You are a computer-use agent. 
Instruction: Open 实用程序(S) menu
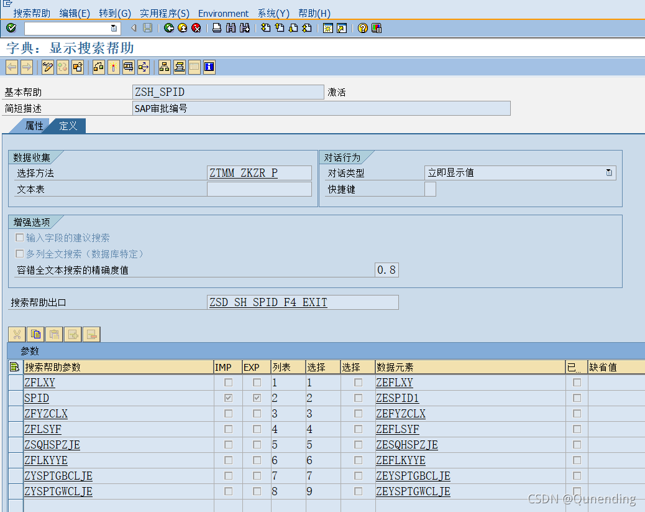pos(165,13)
